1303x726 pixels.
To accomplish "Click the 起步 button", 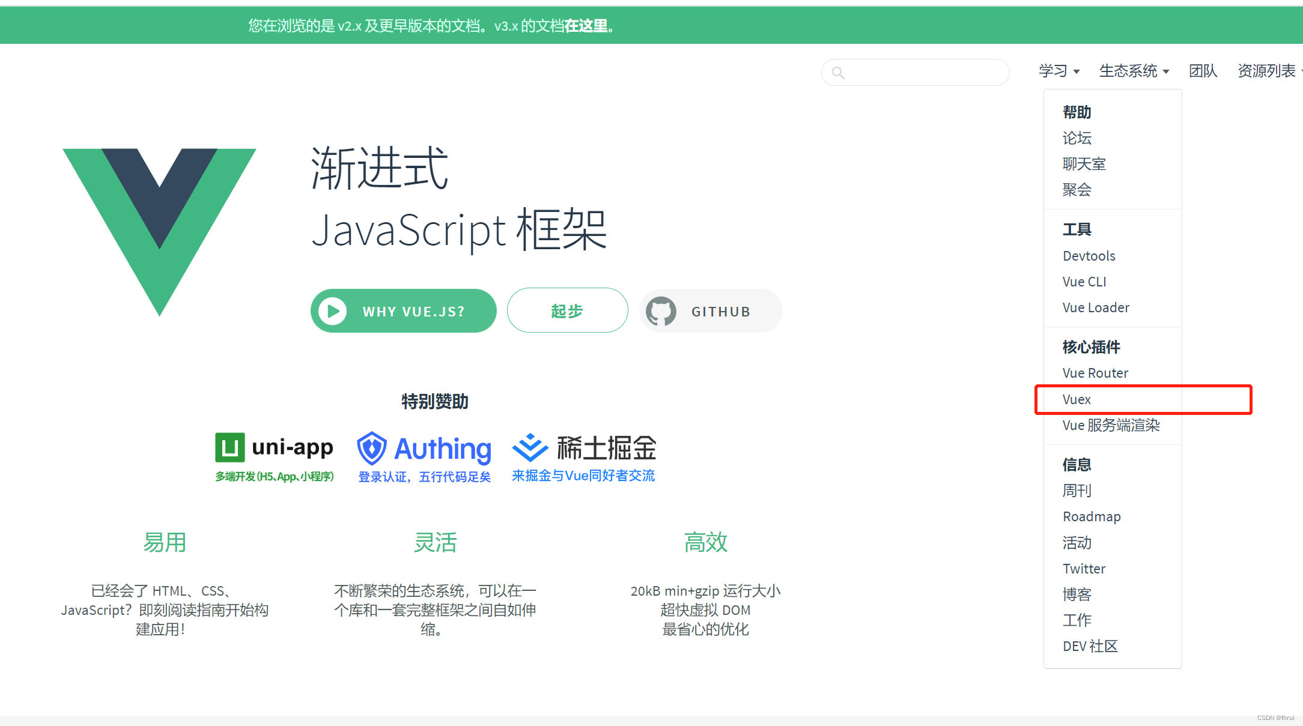I will click(x=567, y=310).
